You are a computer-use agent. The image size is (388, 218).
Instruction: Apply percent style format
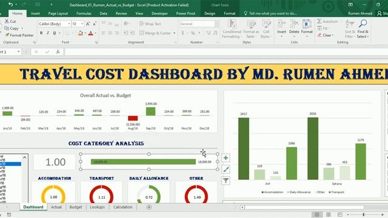(193, 33)
